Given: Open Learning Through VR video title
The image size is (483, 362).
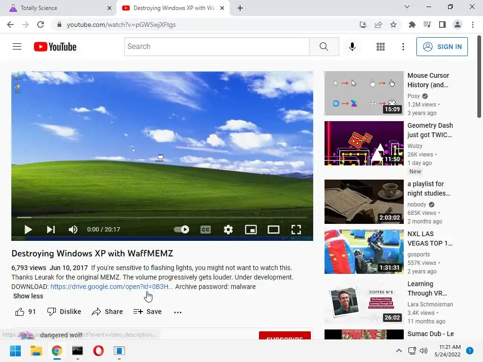Looking at the screenshot, I should (427, 288).
